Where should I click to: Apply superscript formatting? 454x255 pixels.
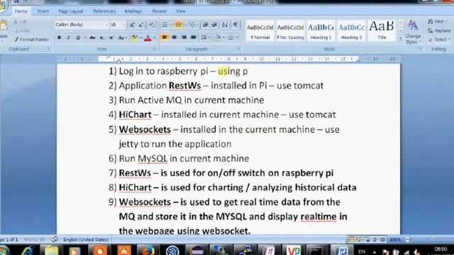click(x=111, y=38)
